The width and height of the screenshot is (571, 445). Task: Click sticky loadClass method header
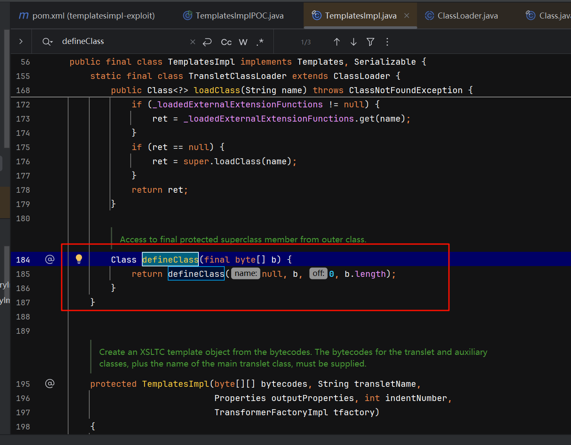click(292, 90)
